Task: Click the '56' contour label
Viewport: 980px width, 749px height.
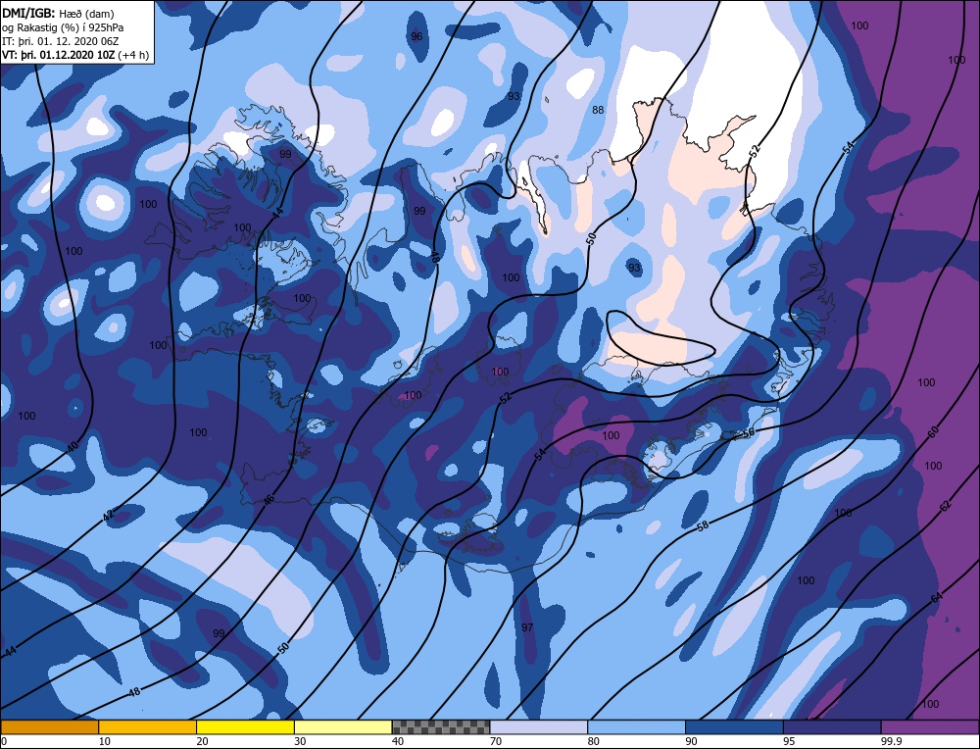Action: coord(748,432)
